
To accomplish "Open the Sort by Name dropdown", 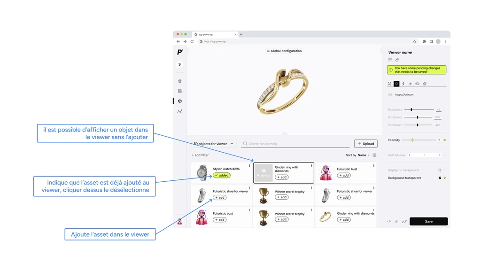I will pos(364,155).
